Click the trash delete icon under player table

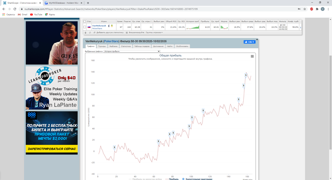coord(85,33)
